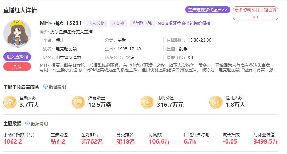Click help icon beside 主播数据
This screenshot has height=154, width=287.
point(27,123)
